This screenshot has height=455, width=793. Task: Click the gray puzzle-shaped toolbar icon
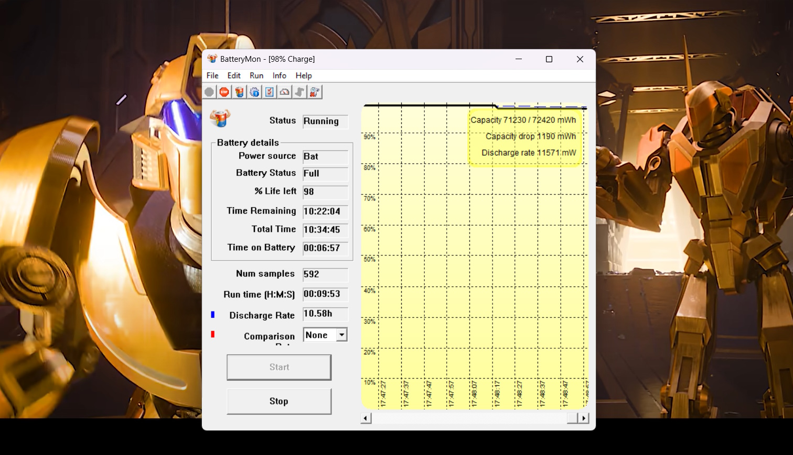click(299, 92)
